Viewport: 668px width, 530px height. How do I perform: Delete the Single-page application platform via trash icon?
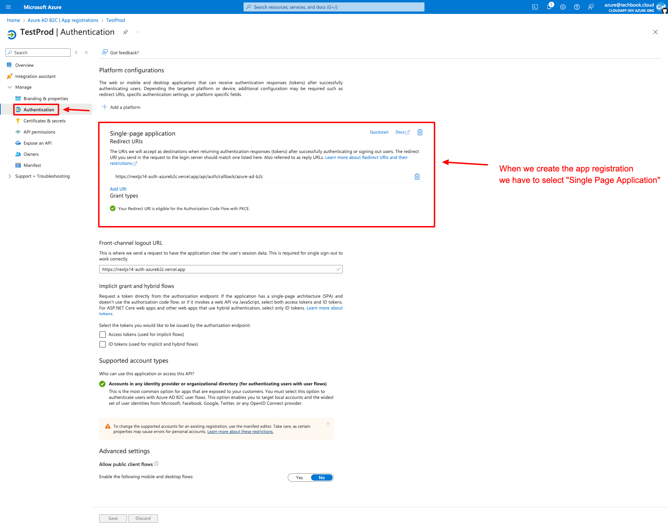pos(420,132)
